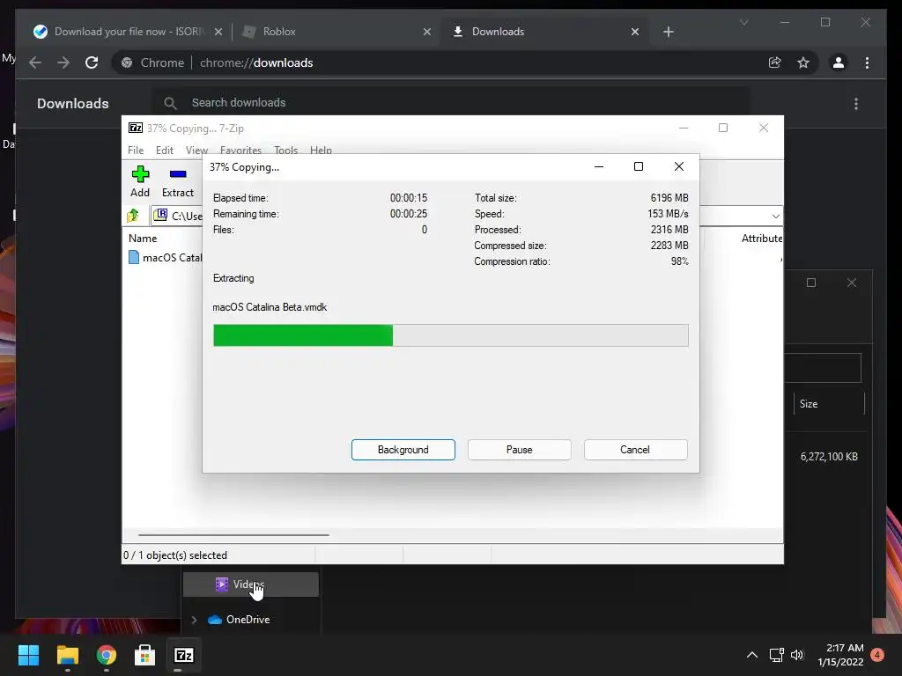Open a new Chrome tab
This screenshot has height=676, width=902.
pos(668,32)
